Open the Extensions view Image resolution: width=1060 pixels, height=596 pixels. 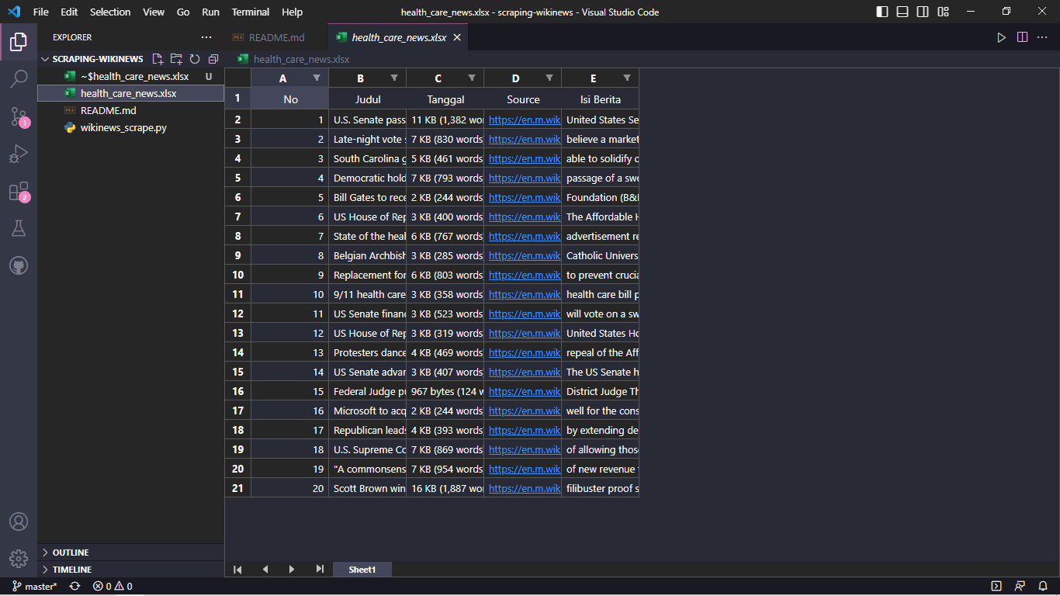point(19,191)
